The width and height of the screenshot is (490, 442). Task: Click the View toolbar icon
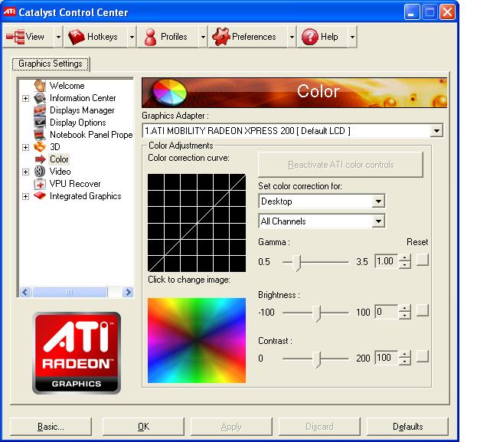point(15,37)
